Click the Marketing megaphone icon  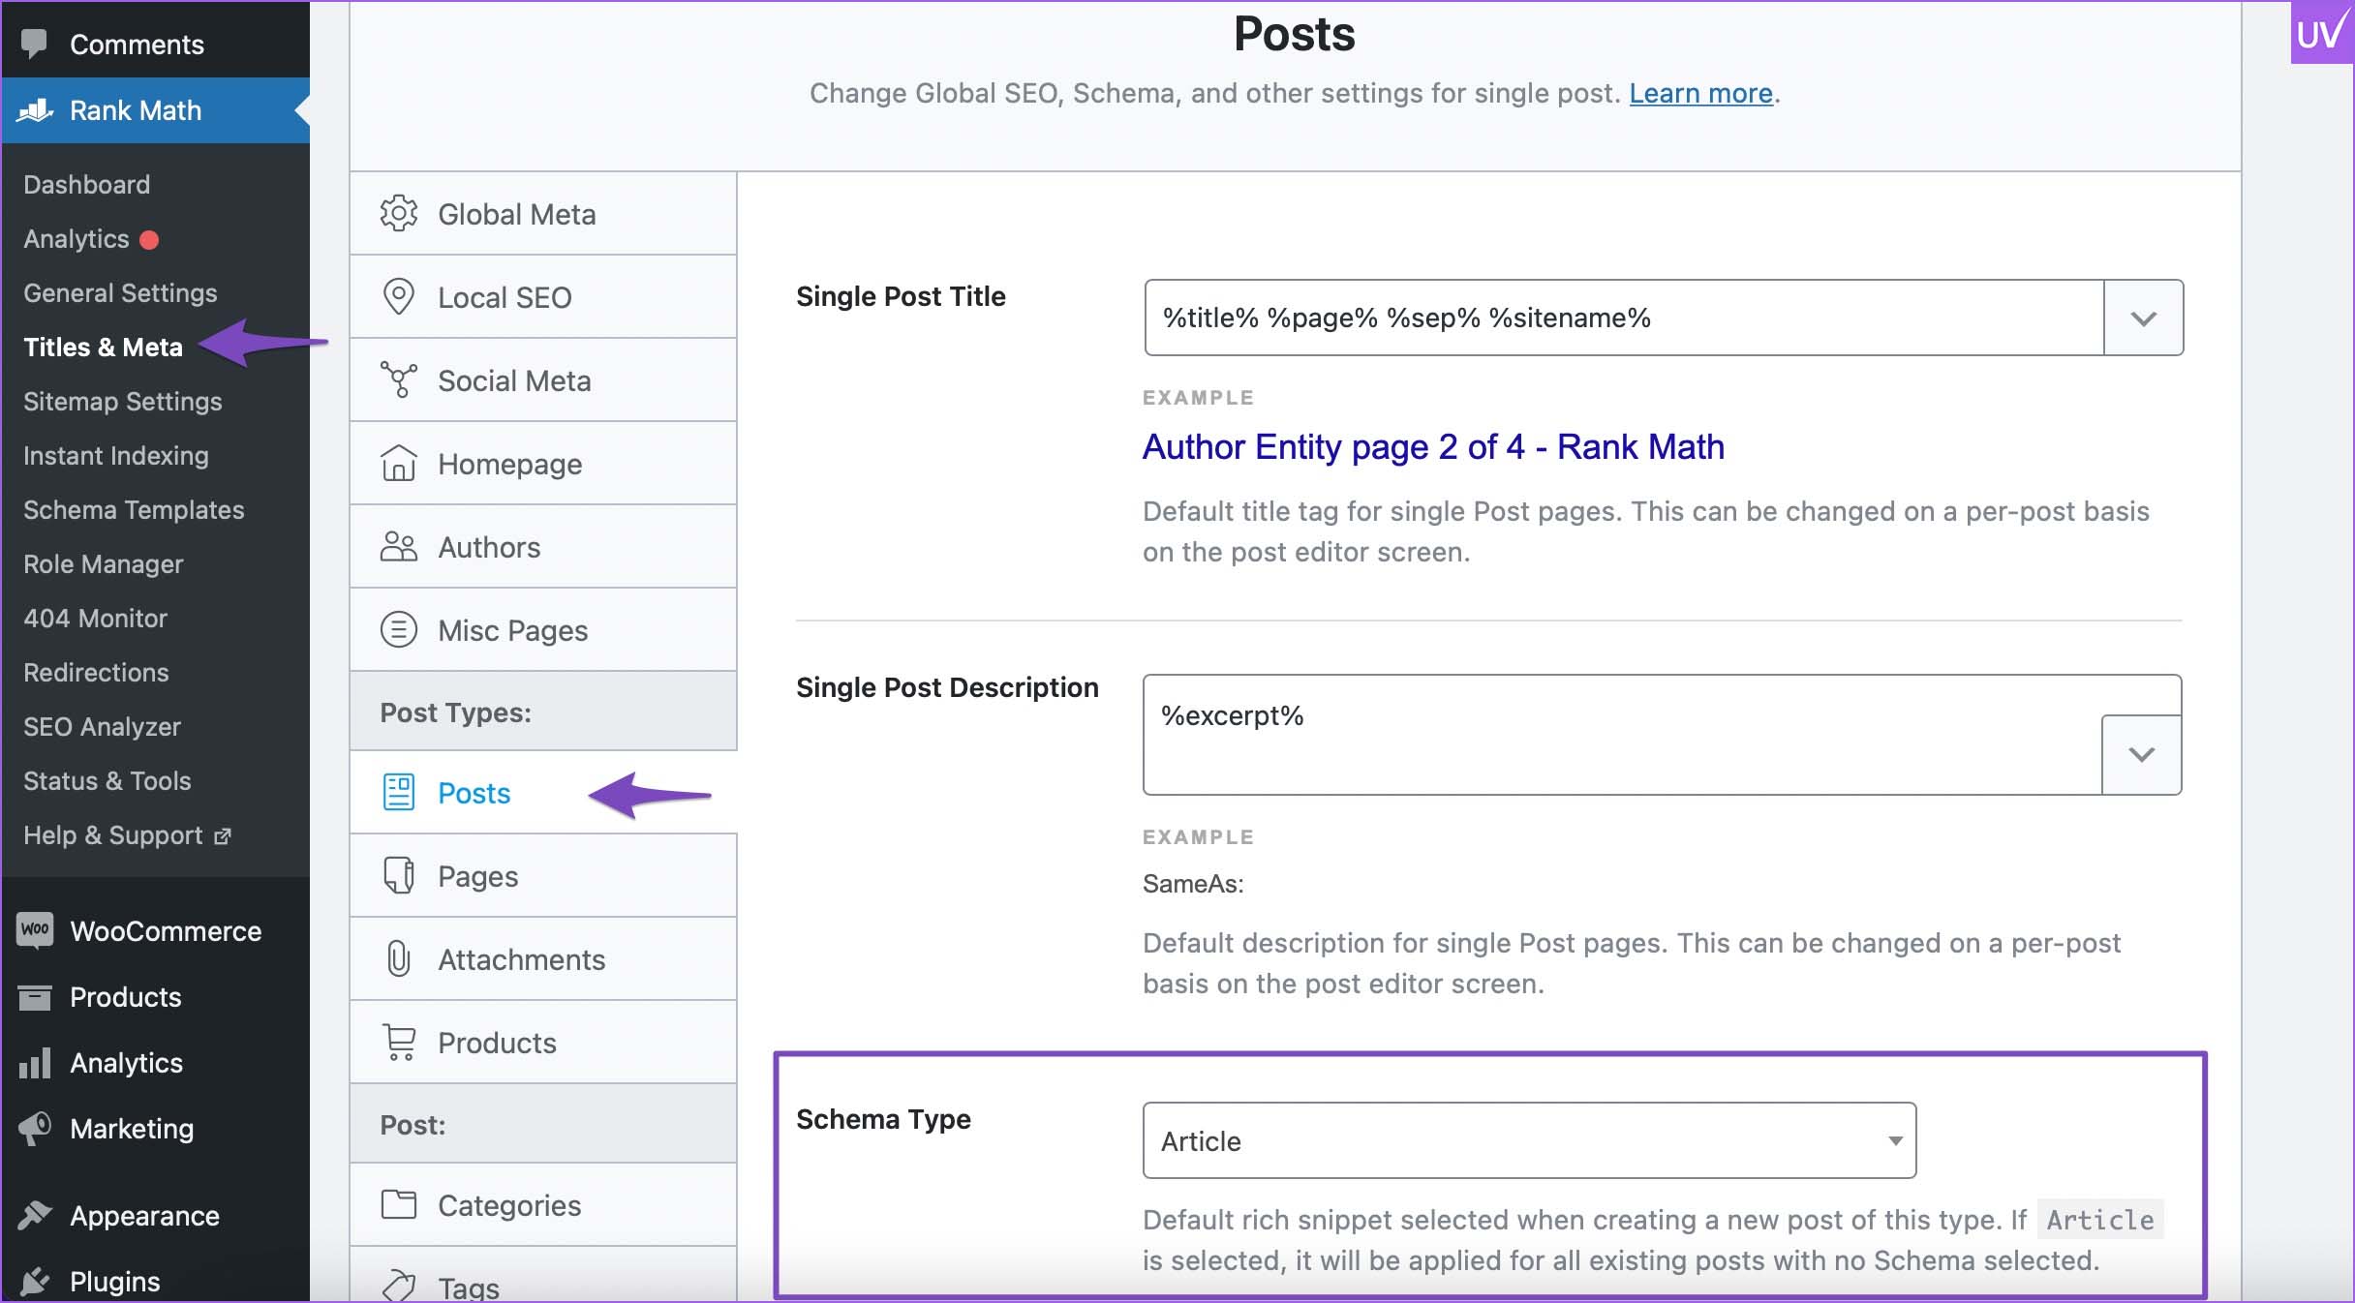coord(35,1129)
